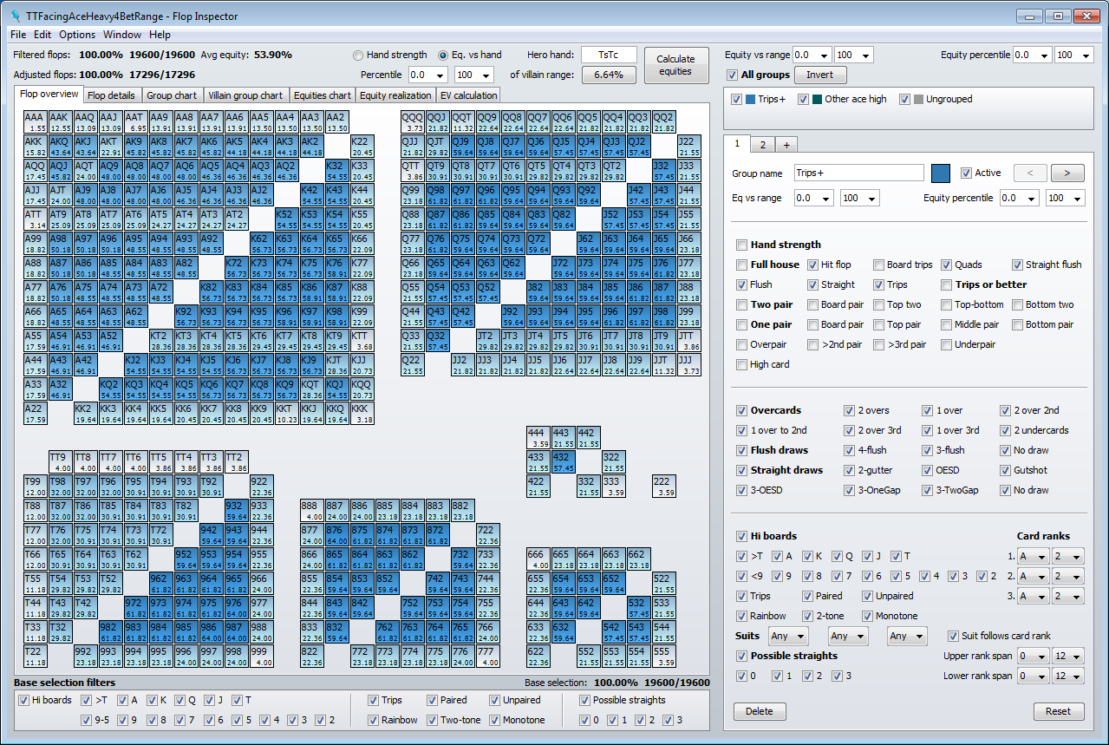Open the group Eq vs range minimum dropdown

coord(813,198)
